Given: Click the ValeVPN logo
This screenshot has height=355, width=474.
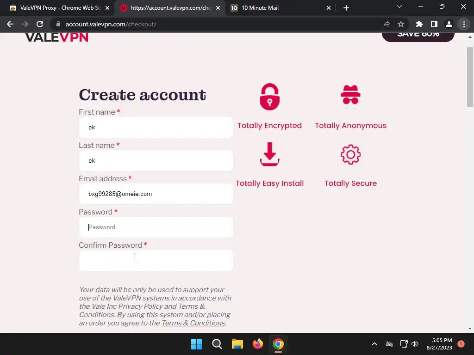Looking at the screenshot, I should [x=57, y=37].
